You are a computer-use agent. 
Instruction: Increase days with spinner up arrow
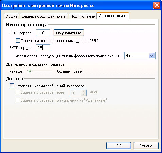84,92
